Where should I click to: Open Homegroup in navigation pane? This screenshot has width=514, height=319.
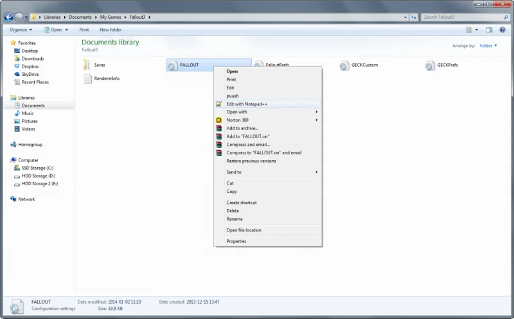click(30, 145)
